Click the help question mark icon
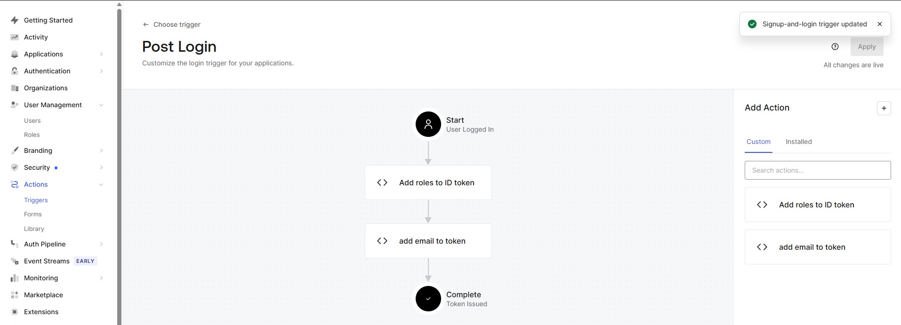Screen dimensions: 901x325 835,47
